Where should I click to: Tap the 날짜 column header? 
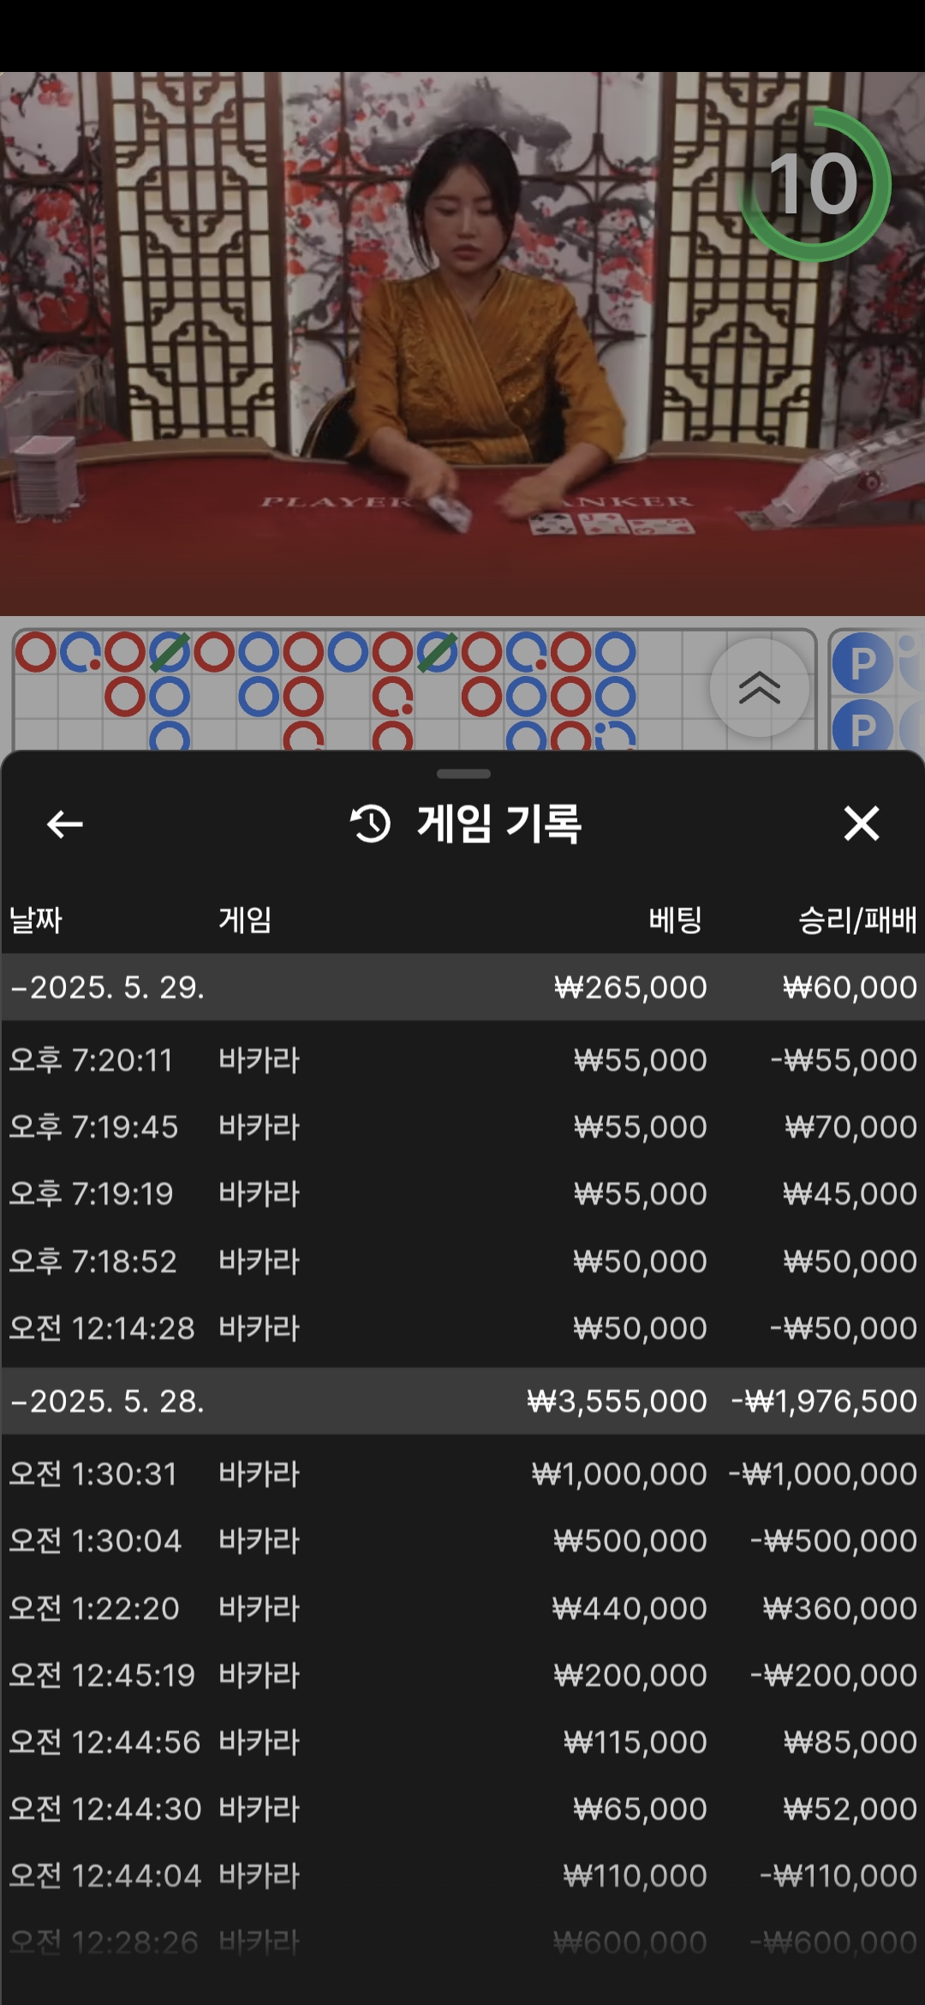36,920
